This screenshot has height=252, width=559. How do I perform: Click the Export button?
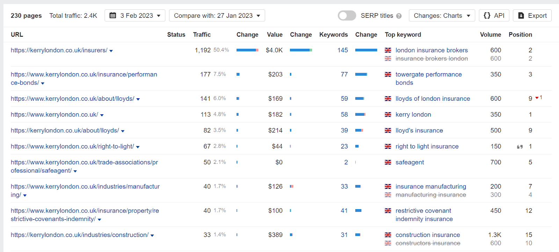tap(532, 16)
